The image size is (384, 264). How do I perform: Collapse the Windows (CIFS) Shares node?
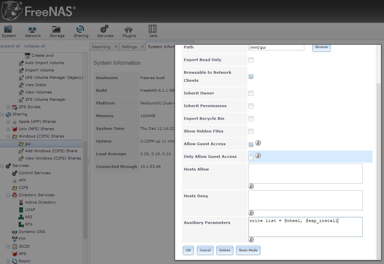(8, 136)
